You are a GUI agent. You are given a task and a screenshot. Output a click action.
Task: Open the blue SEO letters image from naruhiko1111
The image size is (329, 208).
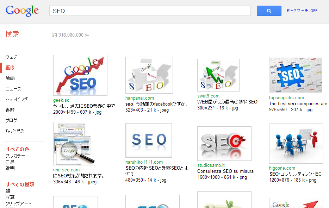click(x=149, y=140)
